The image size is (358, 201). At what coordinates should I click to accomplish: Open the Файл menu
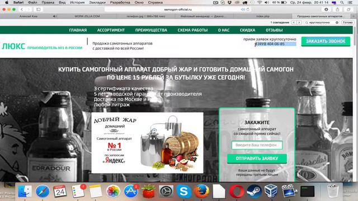pyautogui.click(x=32, y=2)
